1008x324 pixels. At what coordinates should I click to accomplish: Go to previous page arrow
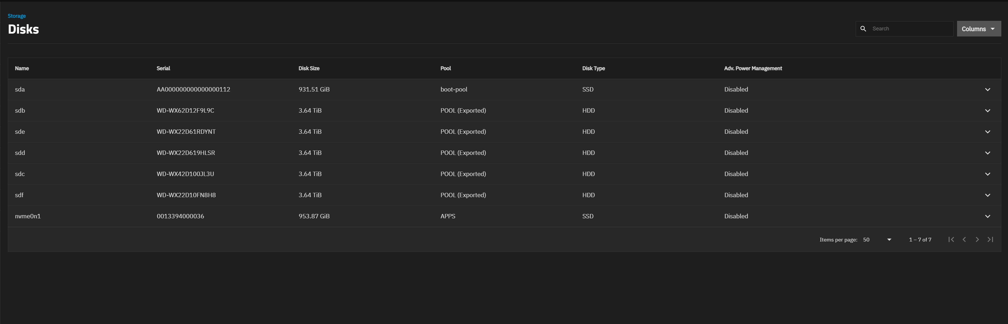[x=964, y=239]
